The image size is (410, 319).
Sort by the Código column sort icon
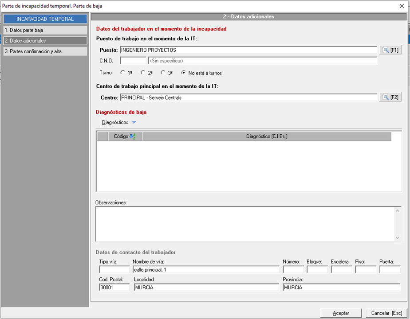point(132,136)
